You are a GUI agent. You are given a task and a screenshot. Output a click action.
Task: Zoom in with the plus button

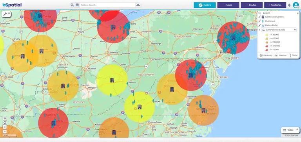[x=5, y=127]
